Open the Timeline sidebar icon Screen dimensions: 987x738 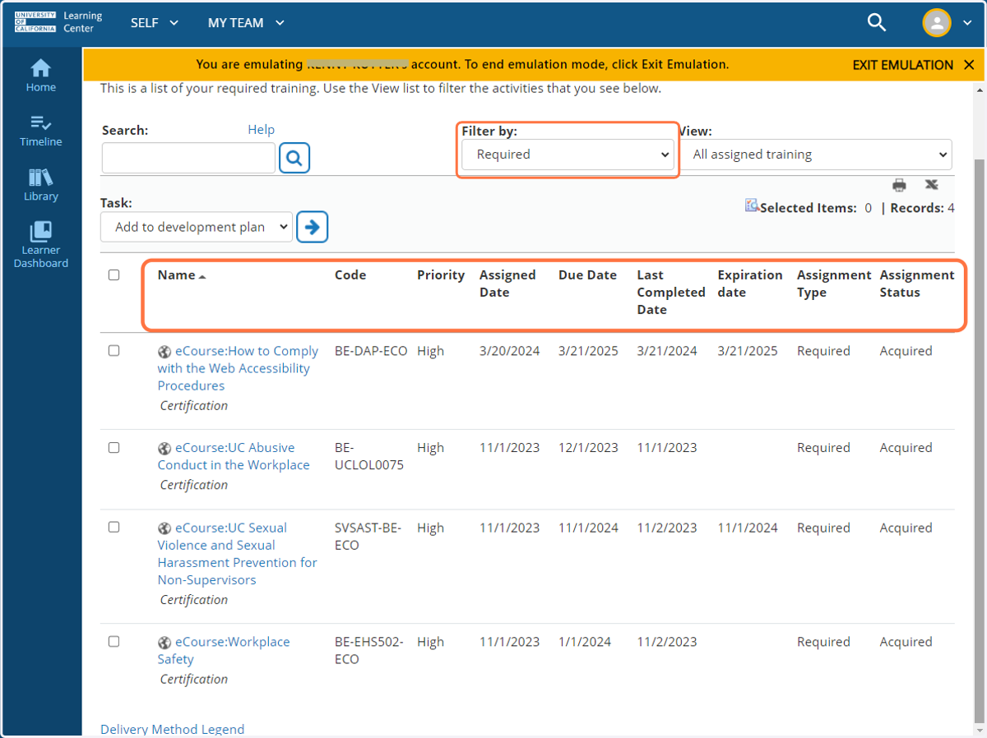(x=40, y=131)
